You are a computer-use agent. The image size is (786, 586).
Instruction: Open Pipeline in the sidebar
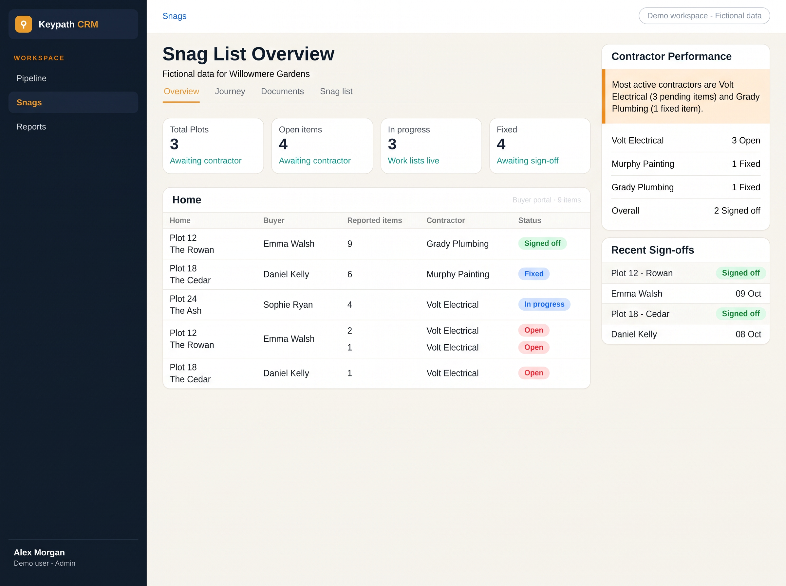[73, 78]
